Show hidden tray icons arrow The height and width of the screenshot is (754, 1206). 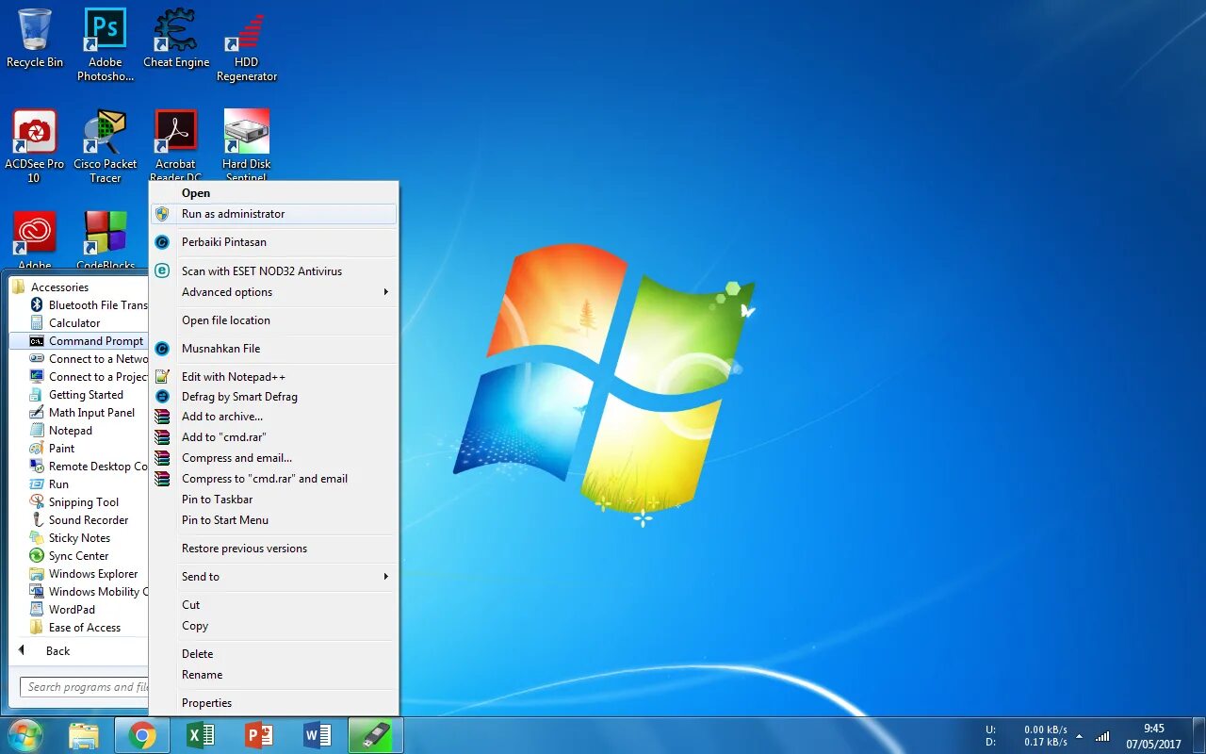(x=1079, y=736)
